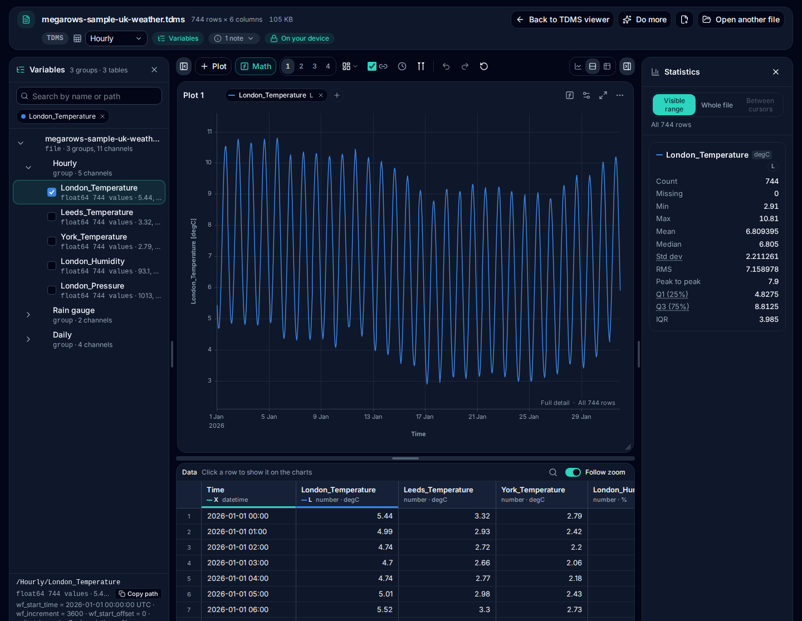Viewport: 802px width, 621px height.
Task: Click the Do more button
Action: coord(645,19)
